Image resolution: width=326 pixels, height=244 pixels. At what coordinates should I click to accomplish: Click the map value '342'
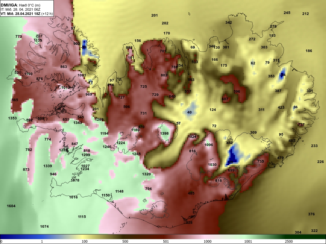(229, 23)
